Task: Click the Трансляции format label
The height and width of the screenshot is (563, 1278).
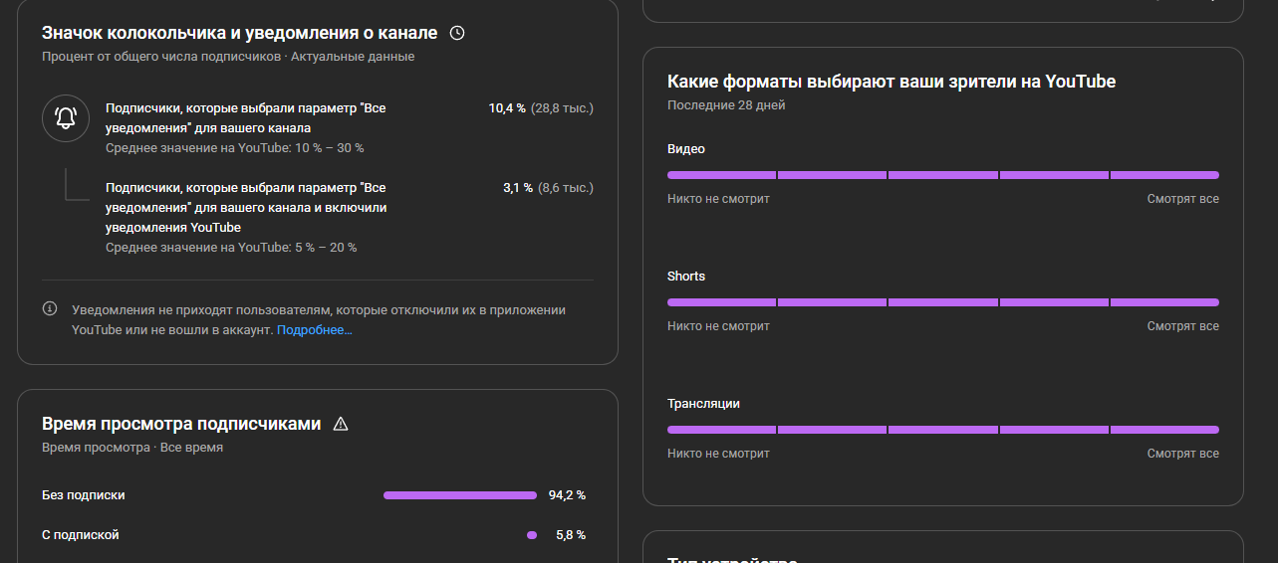Action: click(x=703, y=404)
